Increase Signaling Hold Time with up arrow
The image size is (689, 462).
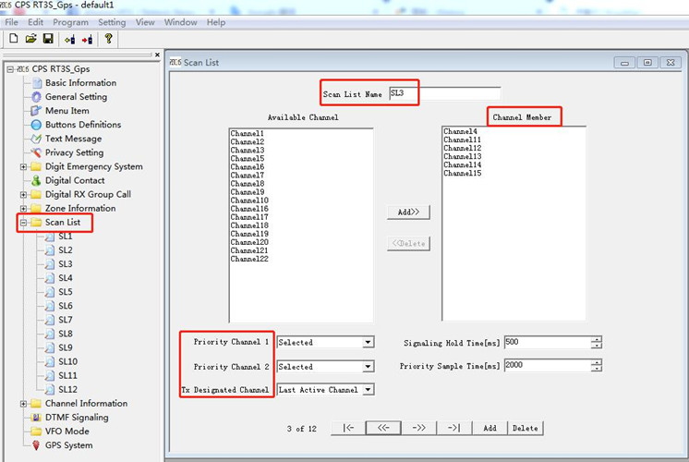click(597, 338)
